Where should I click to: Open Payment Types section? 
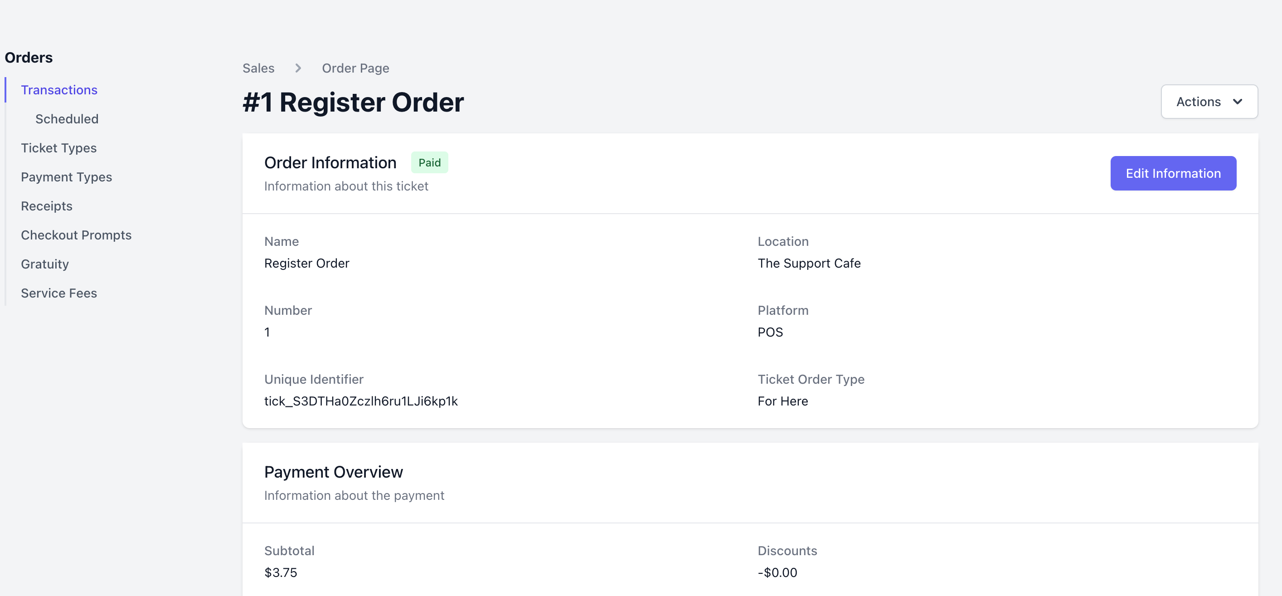click(x=66, y=177)
